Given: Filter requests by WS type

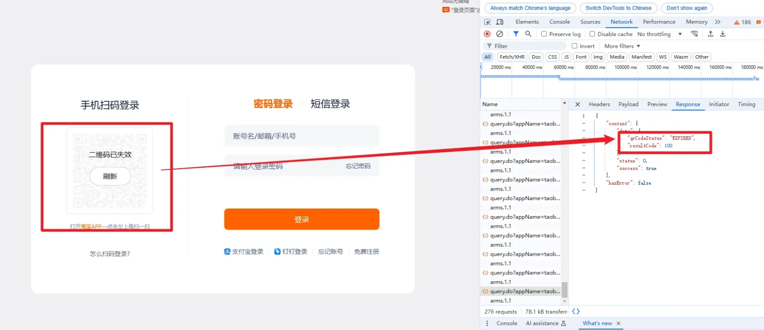Looking at the screenshot, I should click(x=663, y=57).
